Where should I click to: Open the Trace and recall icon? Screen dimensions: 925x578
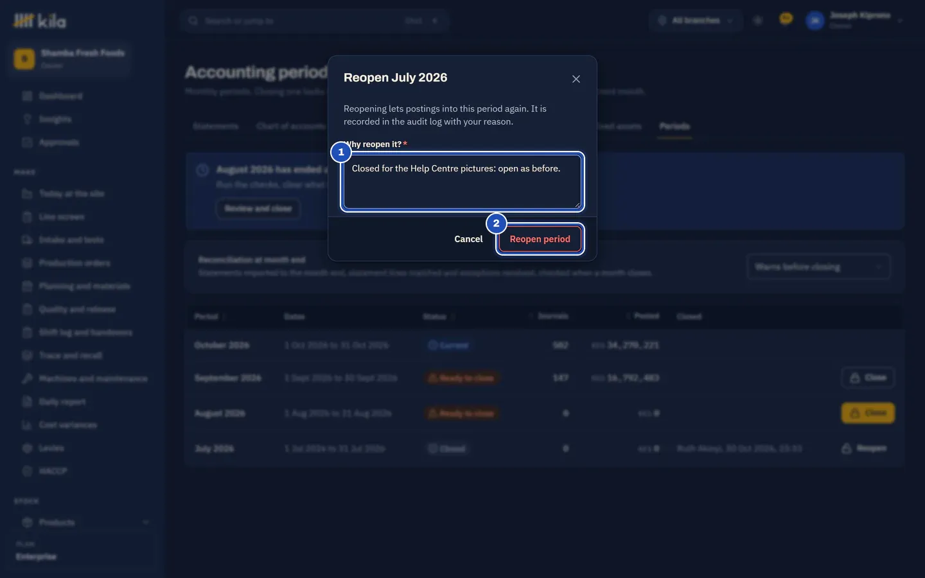[27, 356]
